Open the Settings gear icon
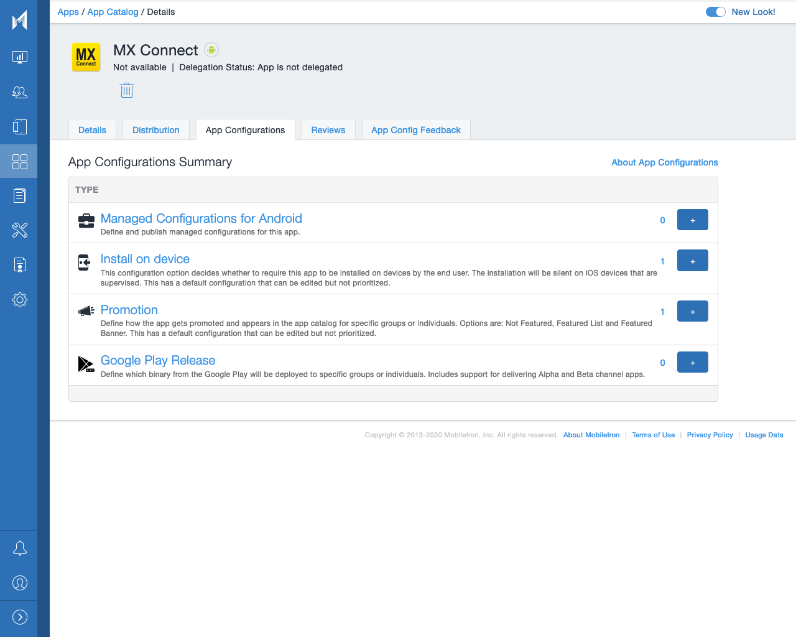 pos(19,299)
